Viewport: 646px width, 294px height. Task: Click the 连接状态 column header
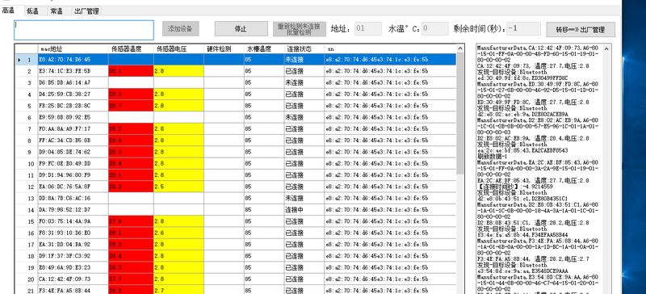(x=304, y=48)
